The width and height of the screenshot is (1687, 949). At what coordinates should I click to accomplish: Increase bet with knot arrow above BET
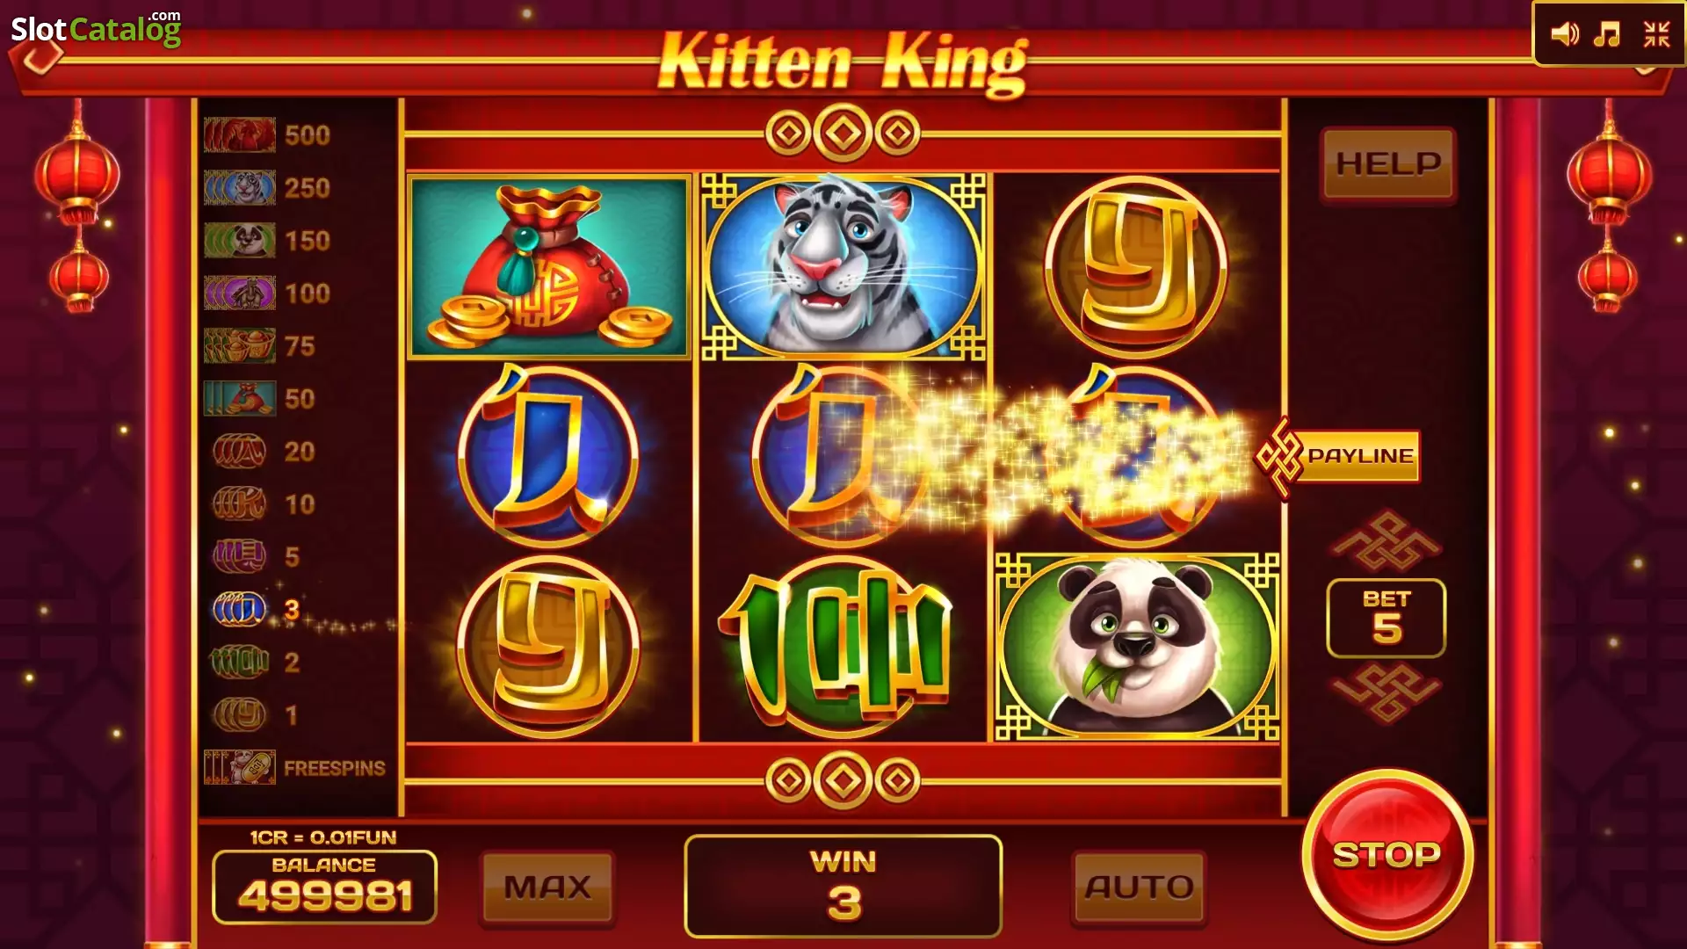(1386, 541)
